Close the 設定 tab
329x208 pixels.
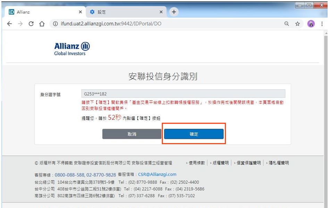[161, 12]
